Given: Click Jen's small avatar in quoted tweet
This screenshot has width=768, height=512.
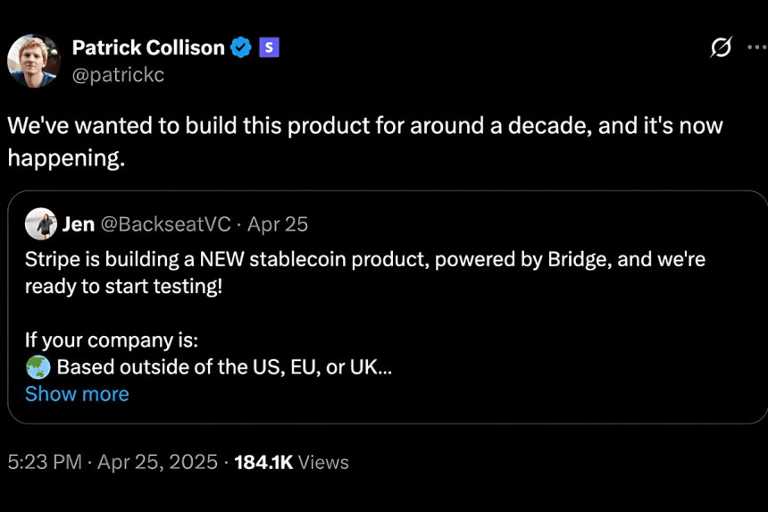Looking at the screenshot, I should pyautogui.click(x=41, y=223).
